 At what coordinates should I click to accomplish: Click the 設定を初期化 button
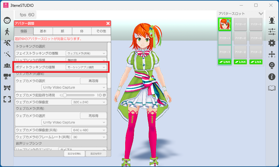[x=74, y=154]
